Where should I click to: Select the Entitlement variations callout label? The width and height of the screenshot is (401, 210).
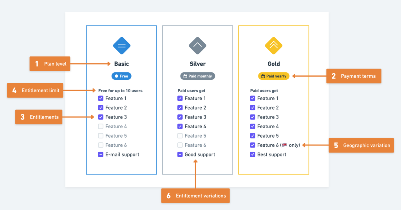[195, 196]
